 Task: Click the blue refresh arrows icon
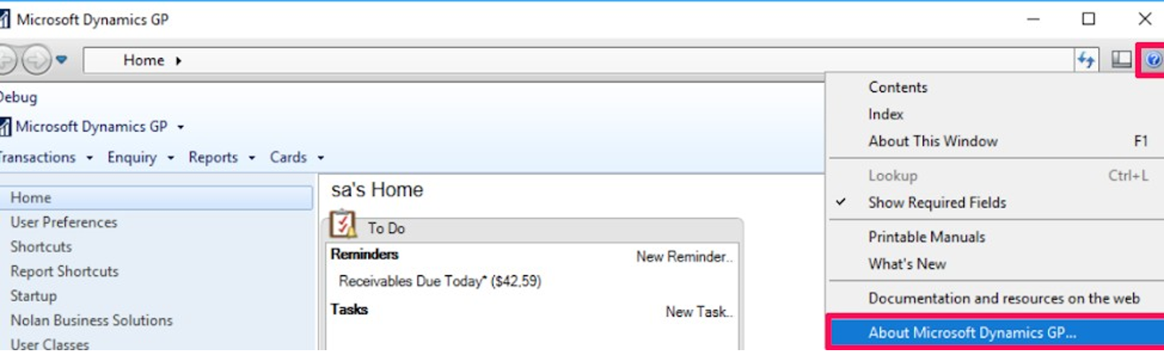(x=1086, y=59)
